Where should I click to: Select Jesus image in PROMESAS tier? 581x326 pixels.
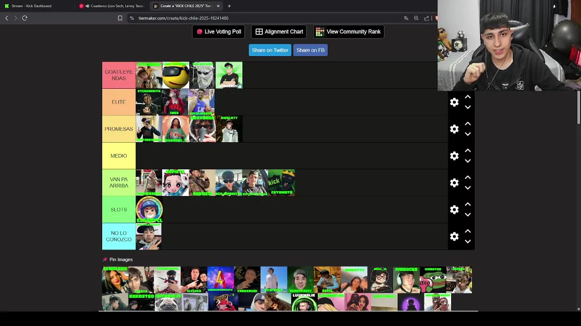pyautogui.click(x=176, y=129)
